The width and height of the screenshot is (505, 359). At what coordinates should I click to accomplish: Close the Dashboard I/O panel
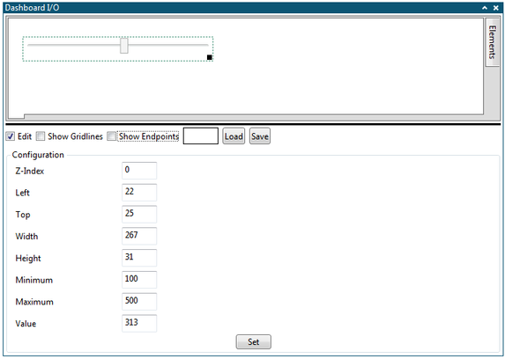[x=496, y=8]
